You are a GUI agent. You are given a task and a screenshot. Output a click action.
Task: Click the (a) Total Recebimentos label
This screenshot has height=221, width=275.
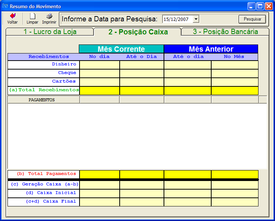click(x=44, y=90)
